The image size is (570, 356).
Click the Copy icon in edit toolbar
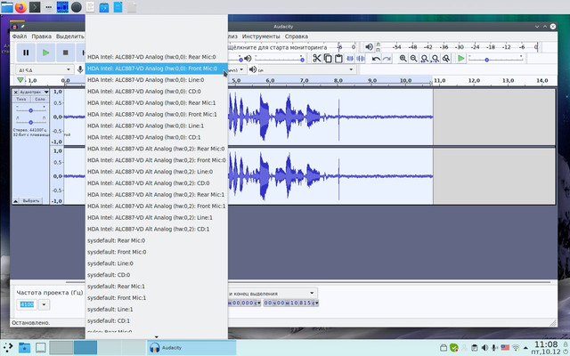(x=328, y=58)
